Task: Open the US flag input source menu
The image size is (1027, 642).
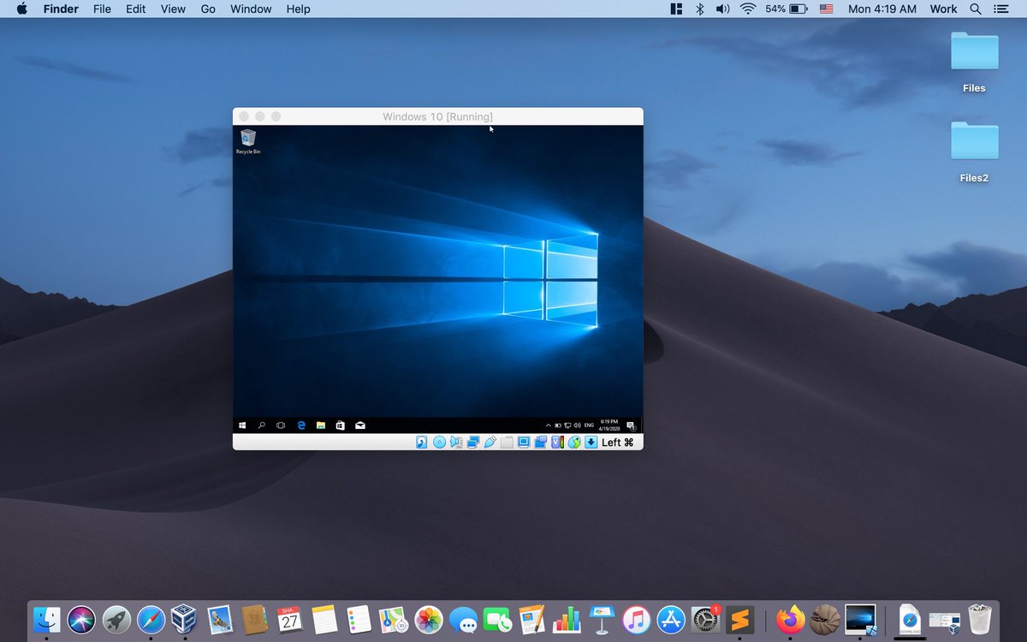Action: coord(826,9)
